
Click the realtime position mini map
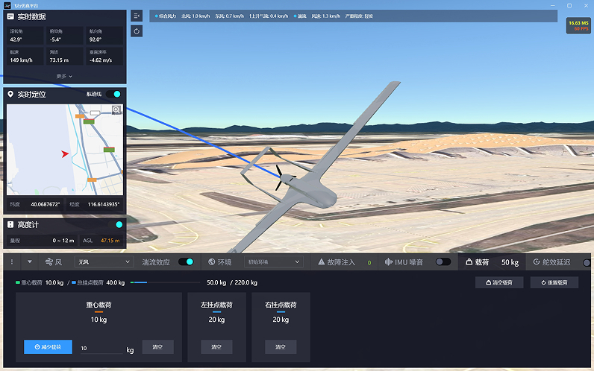(65, 150)
